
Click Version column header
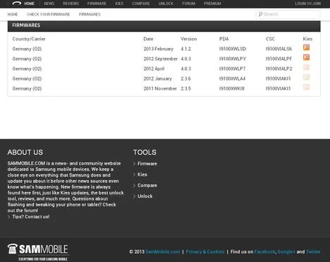point(189,39)
